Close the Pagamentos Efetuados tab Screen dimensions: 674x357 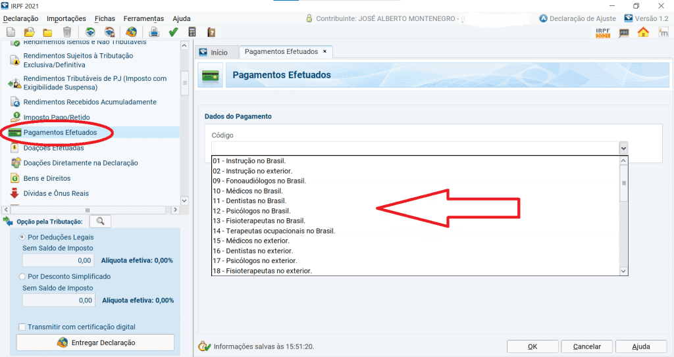(x=325, y=51)
